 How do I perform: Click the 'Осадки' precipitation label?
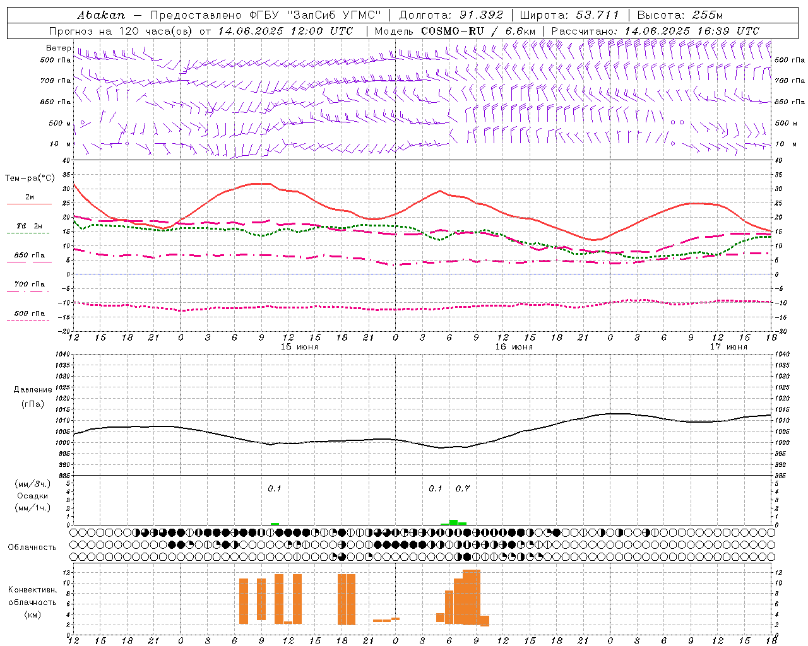[x=33, y=496]
